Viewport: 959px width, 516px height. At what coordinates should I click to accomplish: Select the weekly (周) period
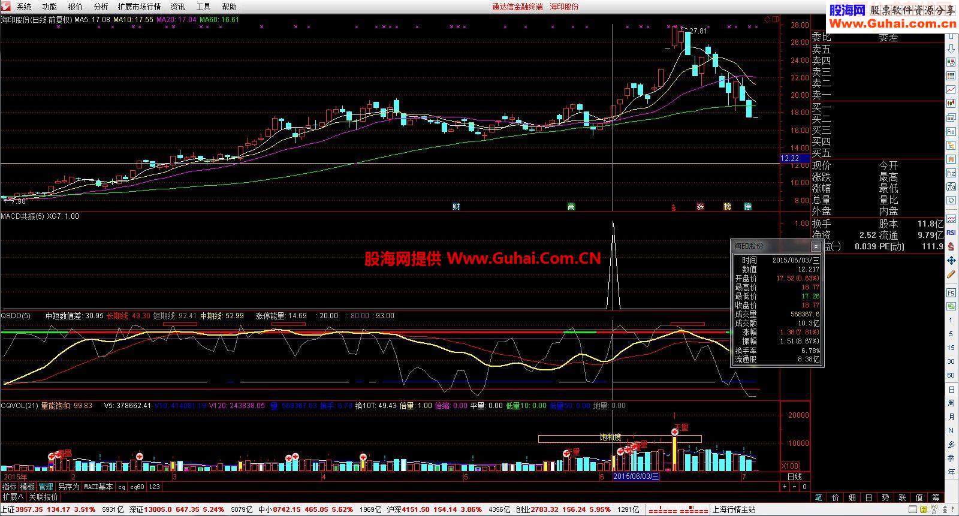(951, 403)
